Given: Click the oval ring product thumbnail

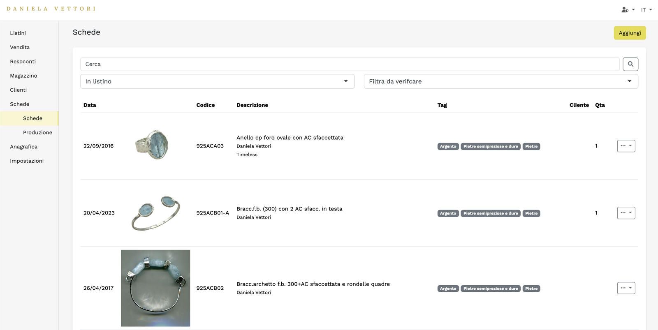Looking at the screenshot, I should [x=153, y=145].
